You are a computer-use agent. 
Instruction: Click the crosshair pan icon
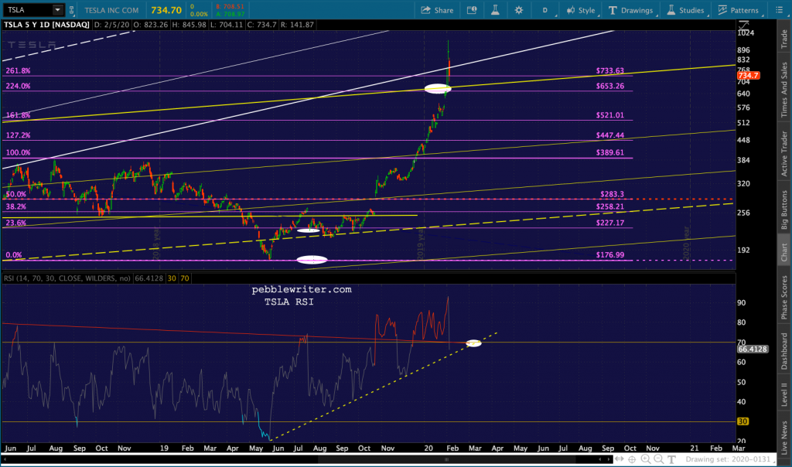pos(632,459)
